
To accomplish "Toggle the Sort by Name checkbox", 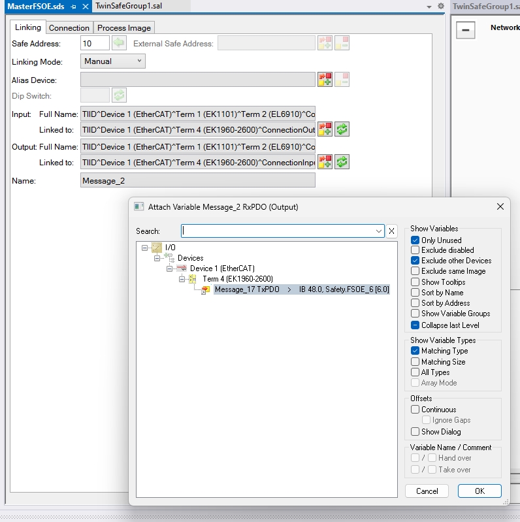I will pyautogui.click(x=415, y=293).
